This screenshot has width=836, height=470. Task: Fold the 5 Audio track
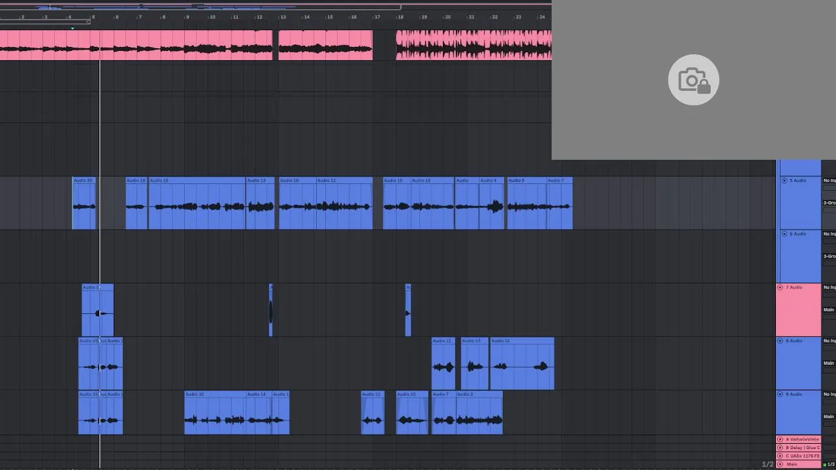(x=784, y=180)
